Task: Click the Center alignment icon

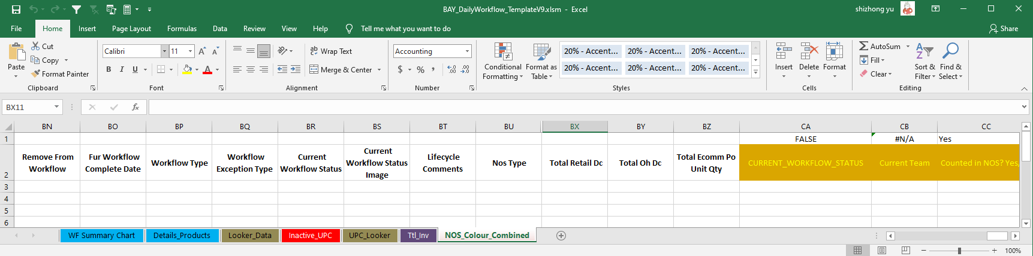Action: (x=251, y=69)
